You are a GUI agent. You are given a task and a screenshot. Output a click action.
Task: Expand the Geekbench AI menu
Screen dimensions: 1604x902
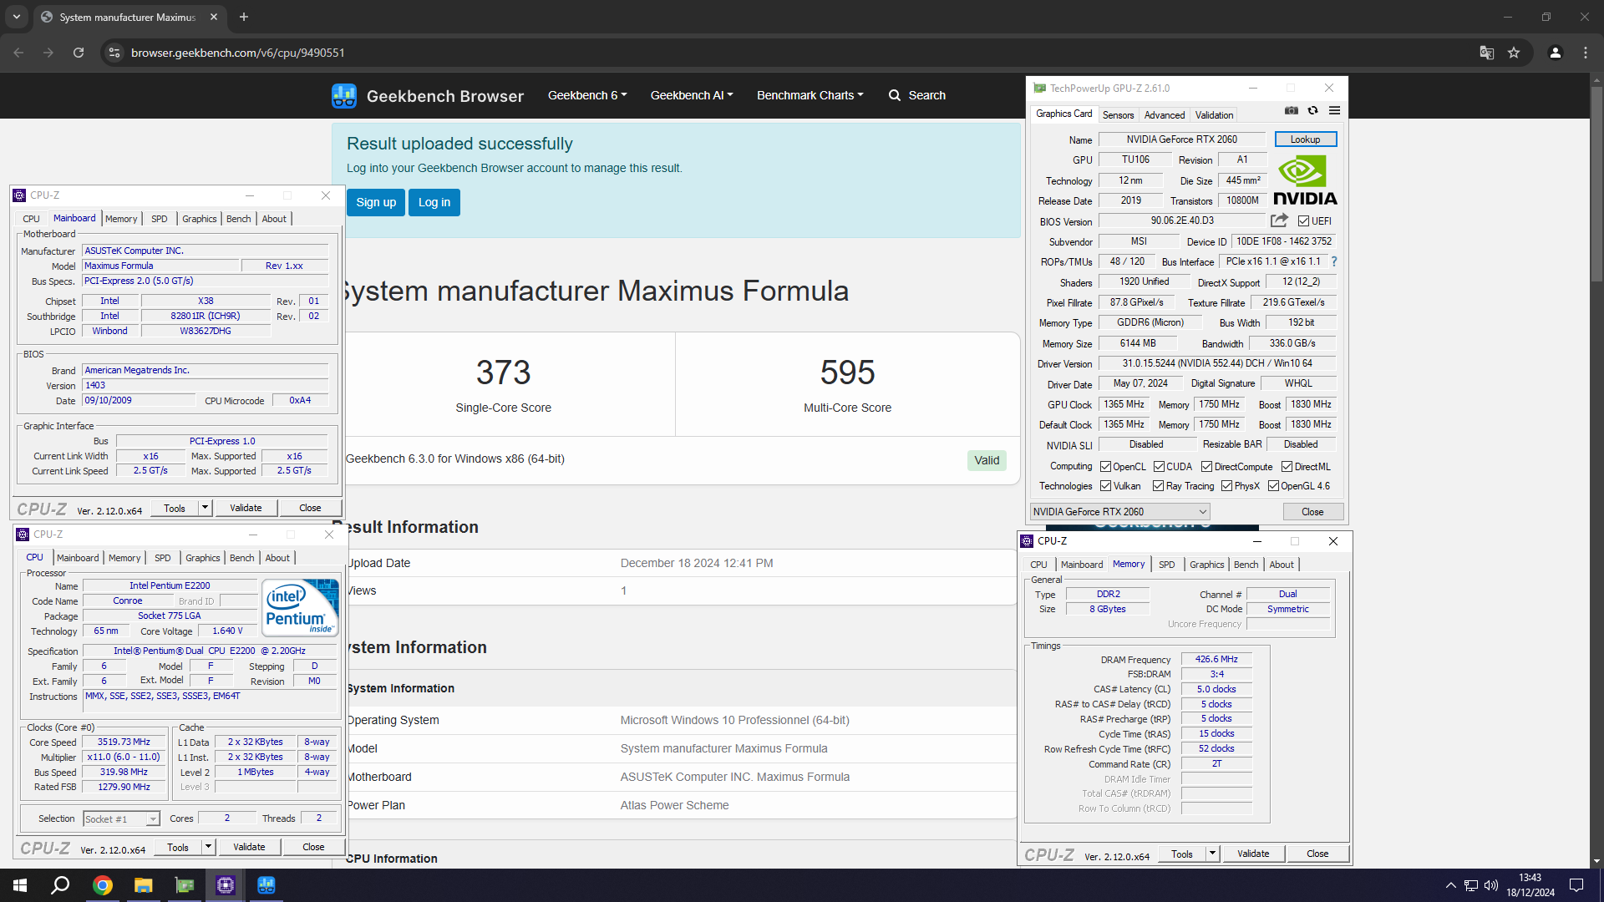point(692,95)
